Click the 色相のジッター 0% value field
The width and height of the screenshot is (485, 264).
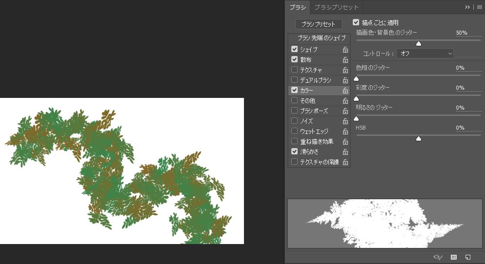click(x=468, y=68)
